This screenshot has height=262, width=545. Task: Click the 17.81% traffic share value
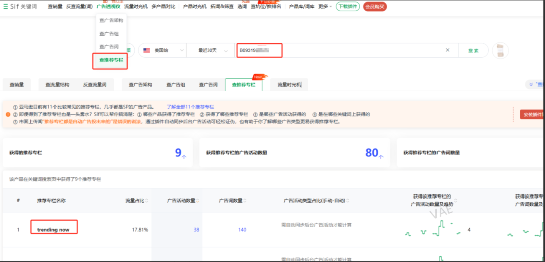(x=140, y=230)
